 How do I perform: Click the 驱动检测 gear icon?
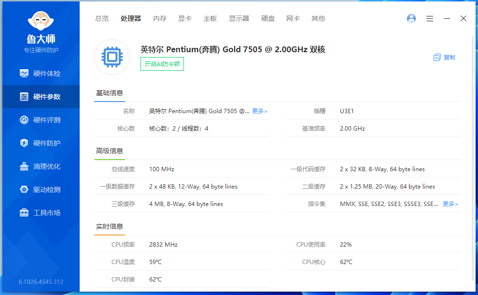[x=24, y=190]
